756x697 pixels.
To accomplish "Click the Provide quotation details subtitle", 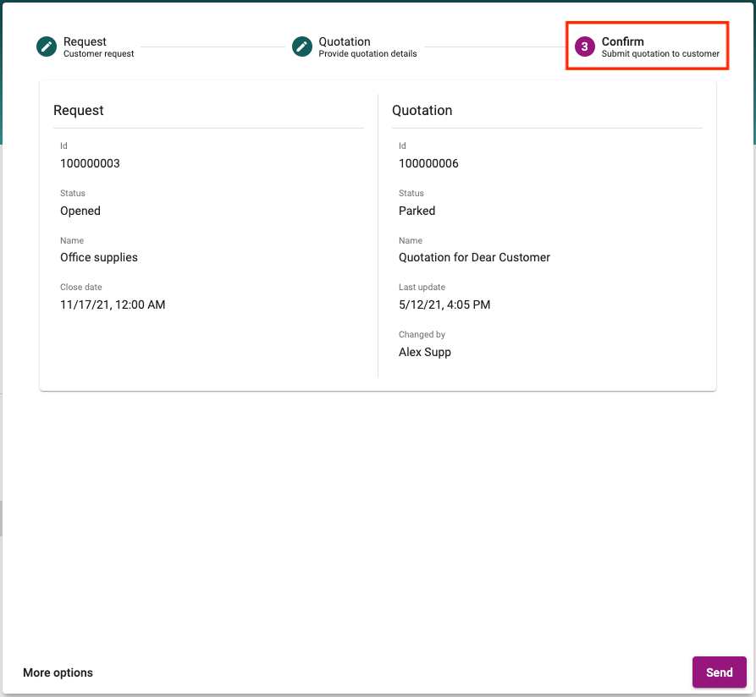I will click(x=367, y=54).
